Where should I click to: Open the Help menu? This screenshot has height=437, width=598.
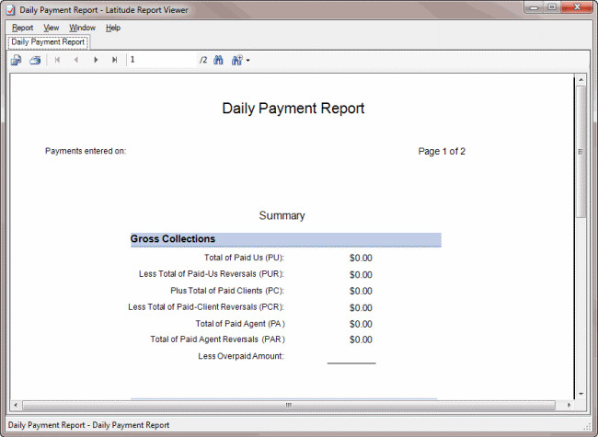click(x=113, y=28)
